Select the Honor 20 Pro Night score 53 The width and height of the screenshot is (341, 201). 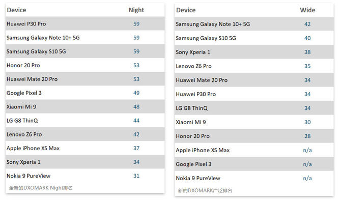click(136, 65)
